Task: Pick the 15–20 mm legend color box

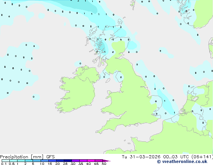Action: [x=52, y=161]
